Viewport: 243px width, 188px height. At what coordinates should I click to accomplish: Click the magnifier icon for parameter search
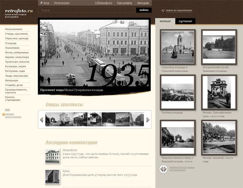(x=163, y=11)
